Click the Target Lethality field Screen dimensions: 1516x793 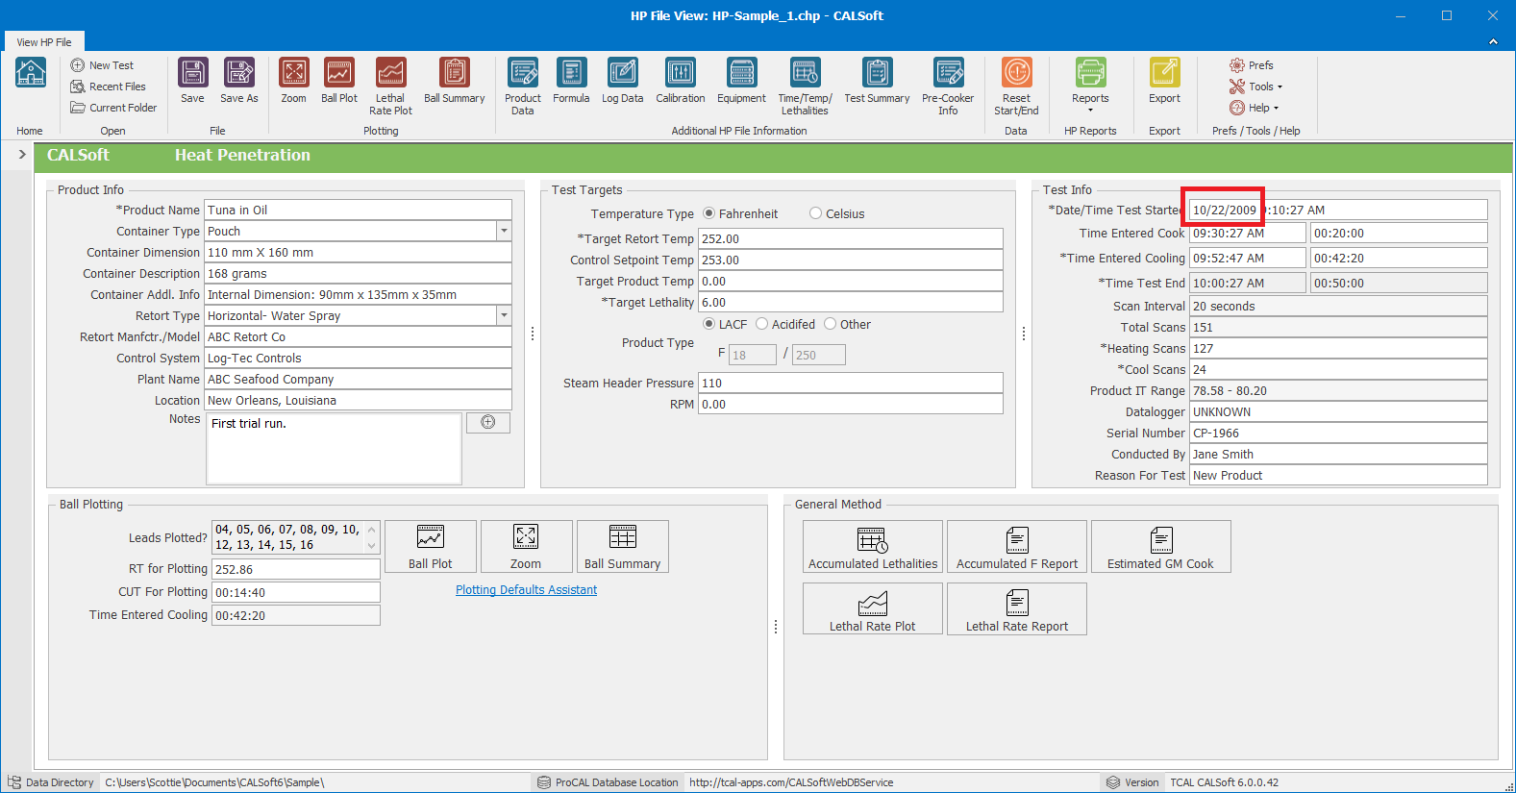851,302
